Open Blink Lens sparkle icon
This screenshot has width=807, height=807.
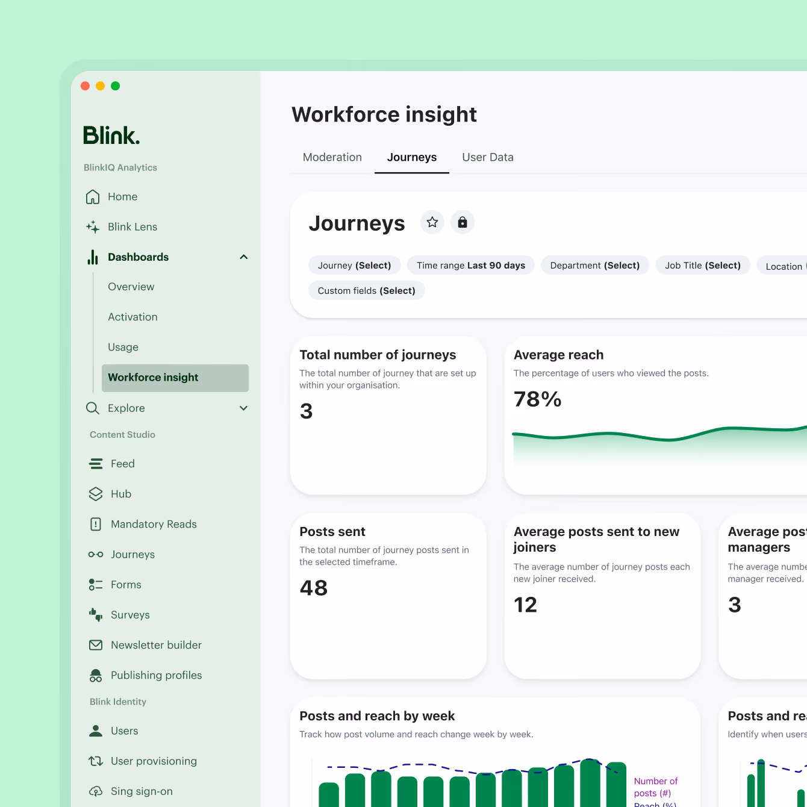pos(93,227)
